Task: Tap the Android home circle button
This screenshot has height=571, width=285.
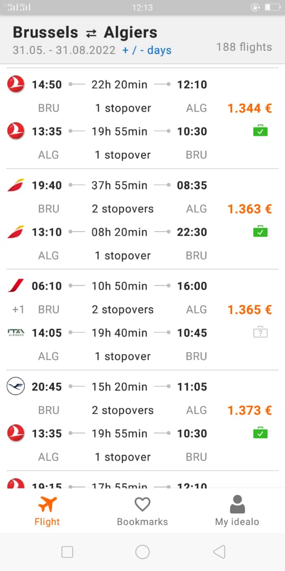Action: [x=142, y=551]
